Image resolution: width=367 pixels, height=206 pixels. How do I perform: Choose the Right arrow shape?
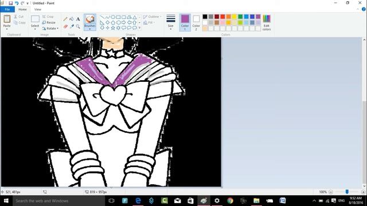pyautogui.click(x=124, y=22)
